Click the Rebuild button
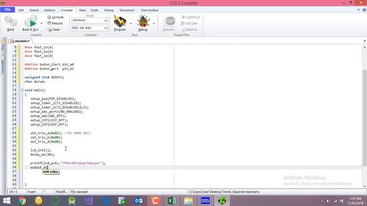The width and height of the screenshot is (367, 206). click(x=55, y=23)
